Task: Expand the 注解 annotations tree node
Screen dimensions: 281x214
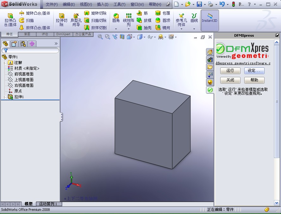Action: (x=5, y=63)
